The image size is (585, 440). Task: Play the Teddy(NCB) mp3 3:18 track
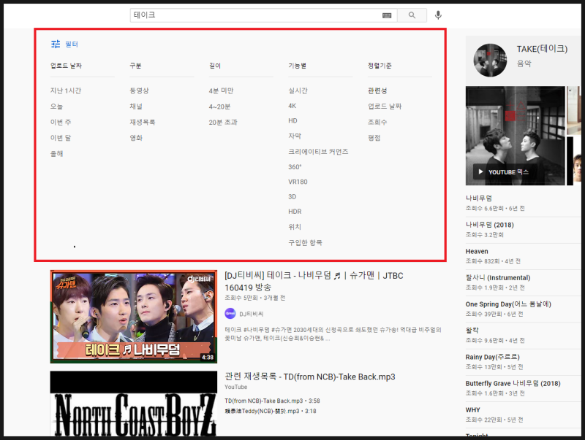coord(270,412)
